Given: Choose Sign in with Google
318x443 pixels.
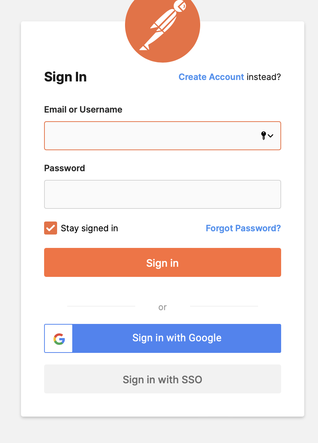Looking at the screenshot, I should 177,338.
